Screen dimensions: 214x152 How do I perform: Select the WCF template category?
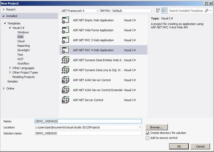20,59
